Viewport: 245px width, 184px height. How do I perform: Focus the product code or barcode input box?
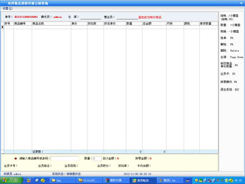click(x=65, y=158)
